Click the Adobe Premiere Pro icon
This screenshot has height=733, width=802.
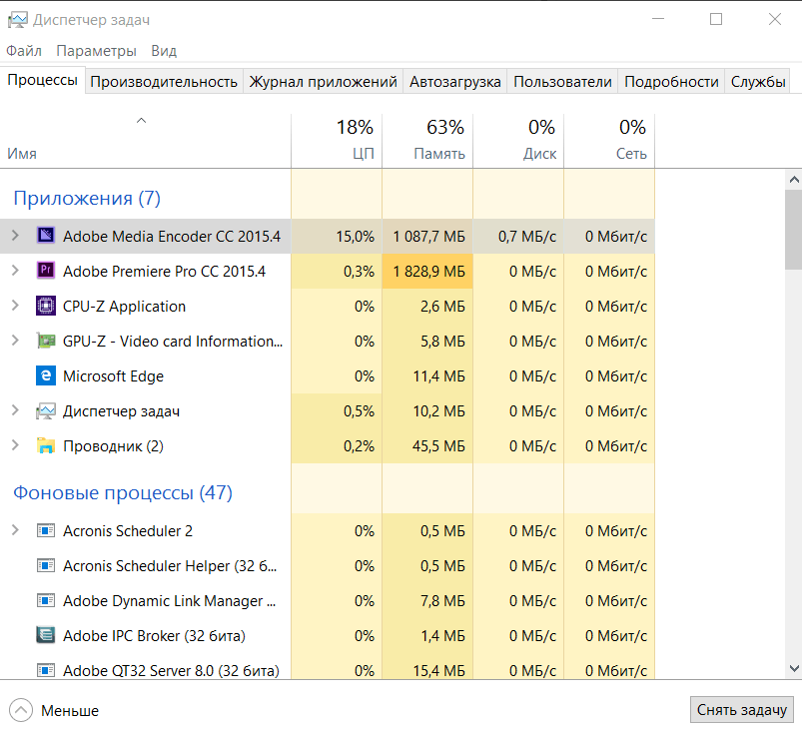(46, 271)
